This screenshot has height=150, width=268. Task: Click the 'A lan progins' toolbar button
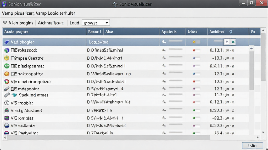(x=18, y=23)
